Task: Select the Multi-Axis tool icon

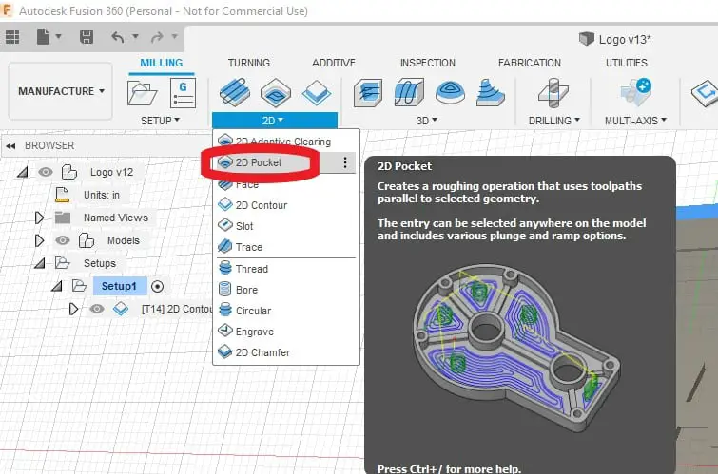Action: coord(635,91)
